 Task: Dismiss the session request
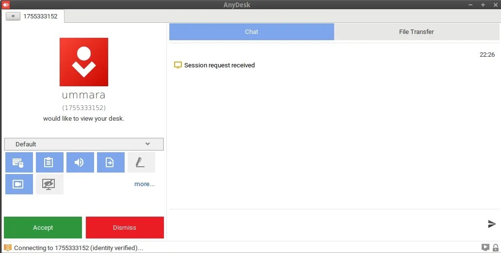[x=125, y=227]
